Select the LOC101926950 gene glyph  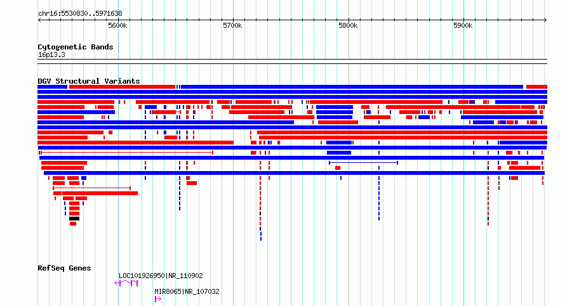pos(126,283)
